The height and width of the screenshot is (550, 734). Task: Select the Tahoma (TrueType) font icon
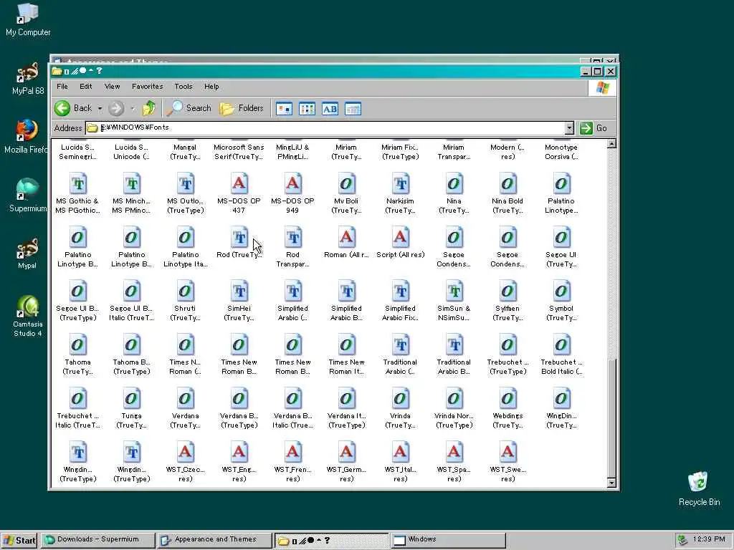[x=77, y=345]
